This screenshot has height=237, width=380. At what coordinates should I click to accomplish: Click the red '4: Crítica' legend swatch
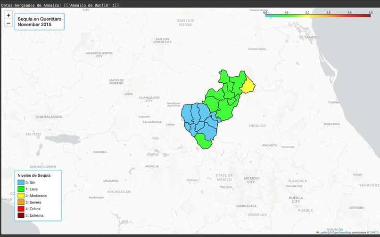point(21,209)
